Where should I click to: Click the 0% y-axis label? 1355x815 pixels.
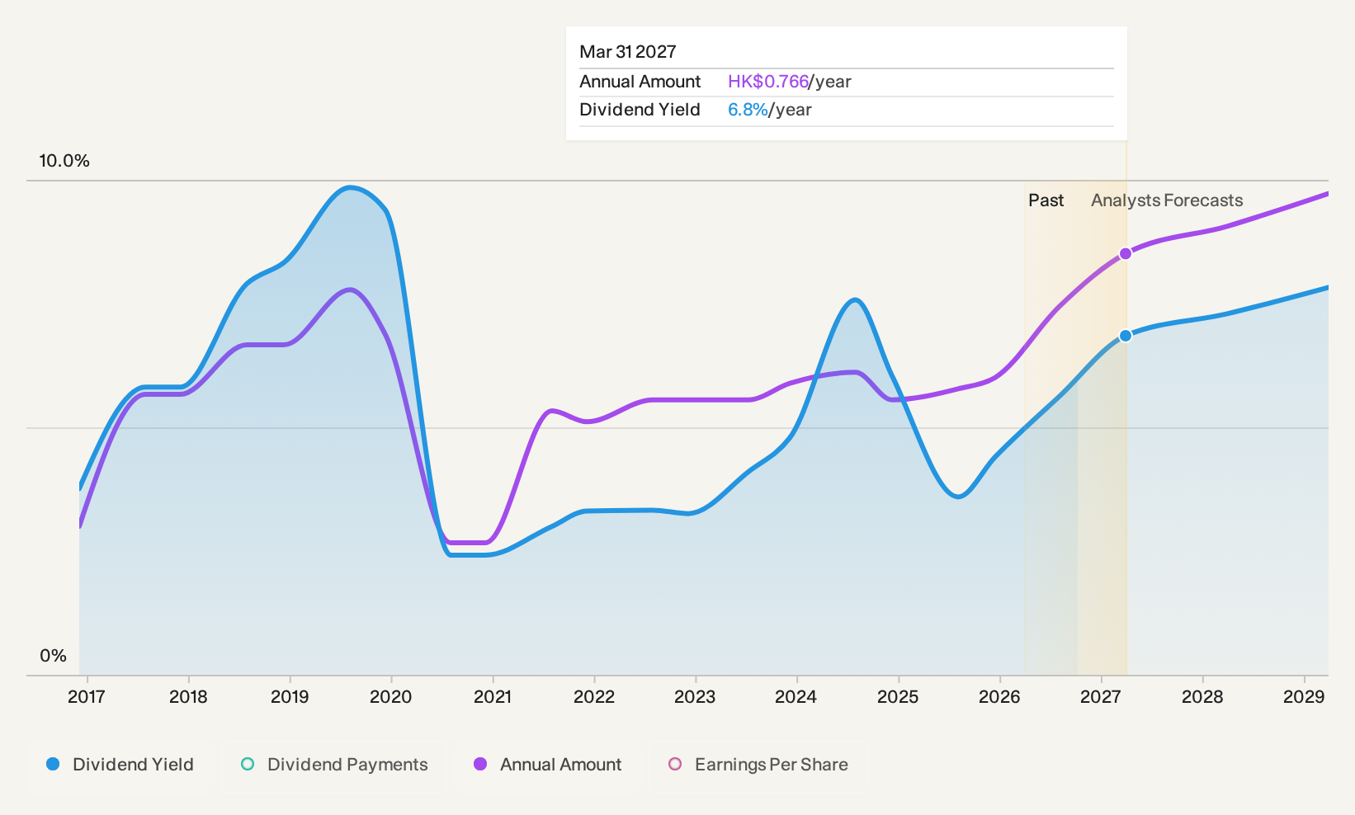pos(53,656)
